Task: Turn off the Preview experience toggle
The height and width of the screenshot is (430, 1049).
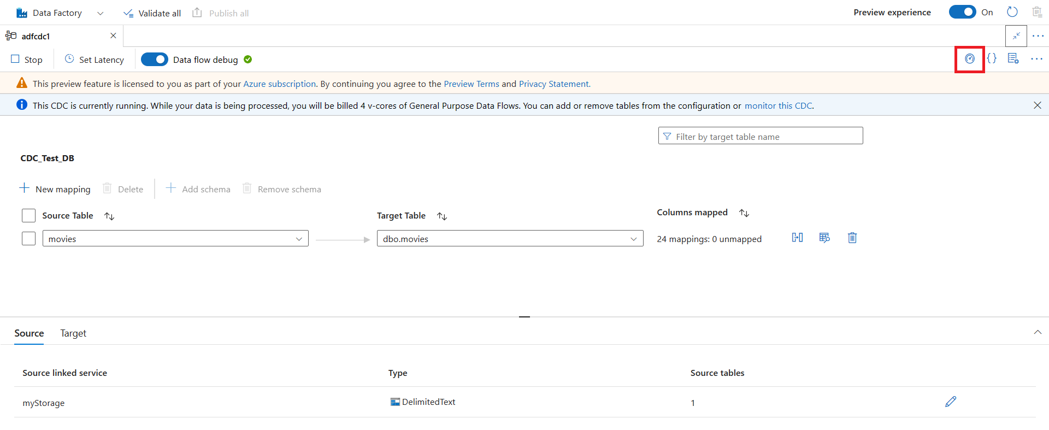Action: 962,13
